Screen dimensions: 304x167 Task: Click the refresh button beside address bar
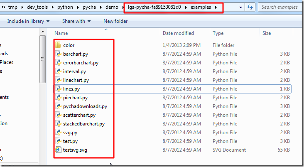[x=250, y=7]
